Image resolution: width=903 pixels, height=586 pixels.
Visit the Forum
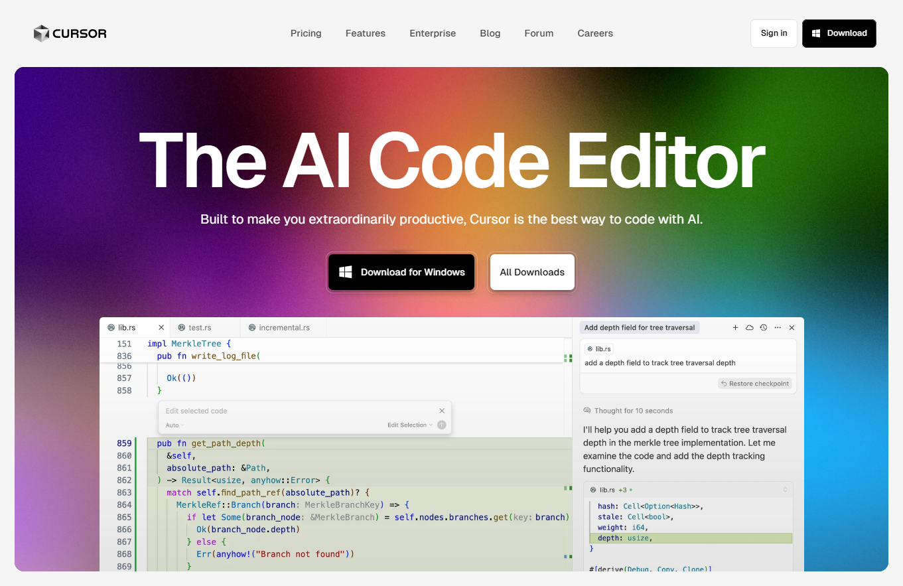(539, 33)
